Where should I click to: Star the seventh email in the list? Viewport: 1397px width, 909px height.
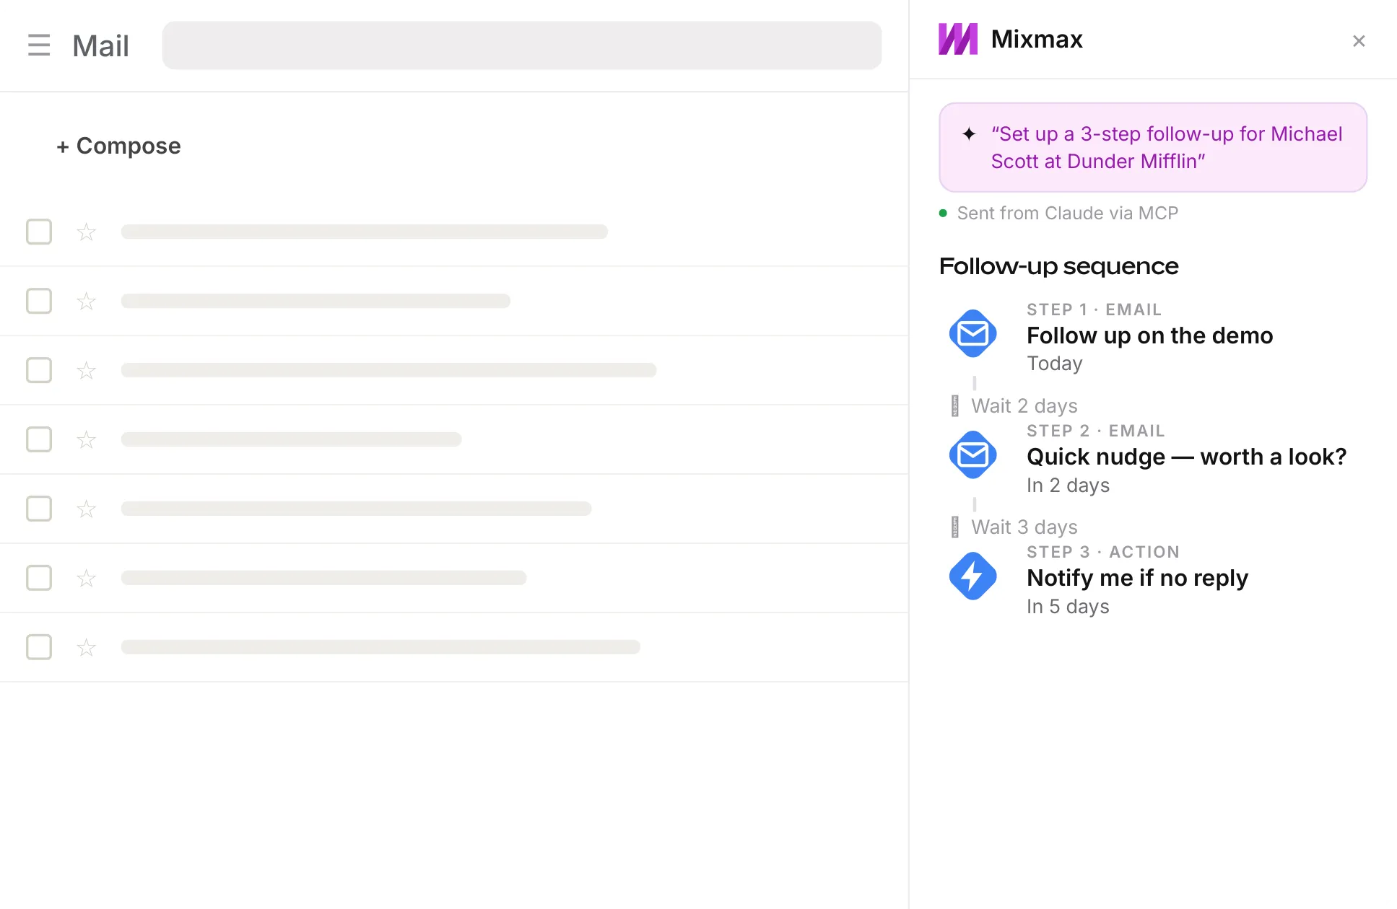tap(86, 647)
